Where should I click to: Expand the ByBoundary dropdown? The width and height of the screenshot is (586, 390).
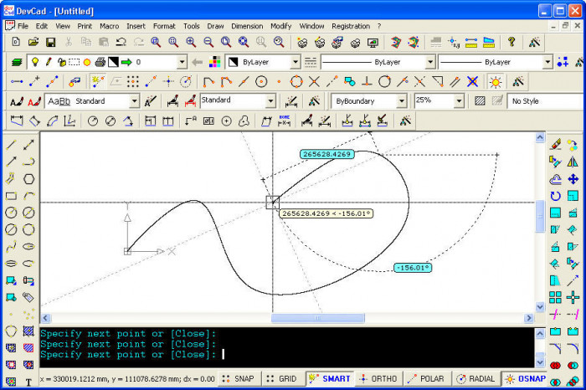click(404, 100)
